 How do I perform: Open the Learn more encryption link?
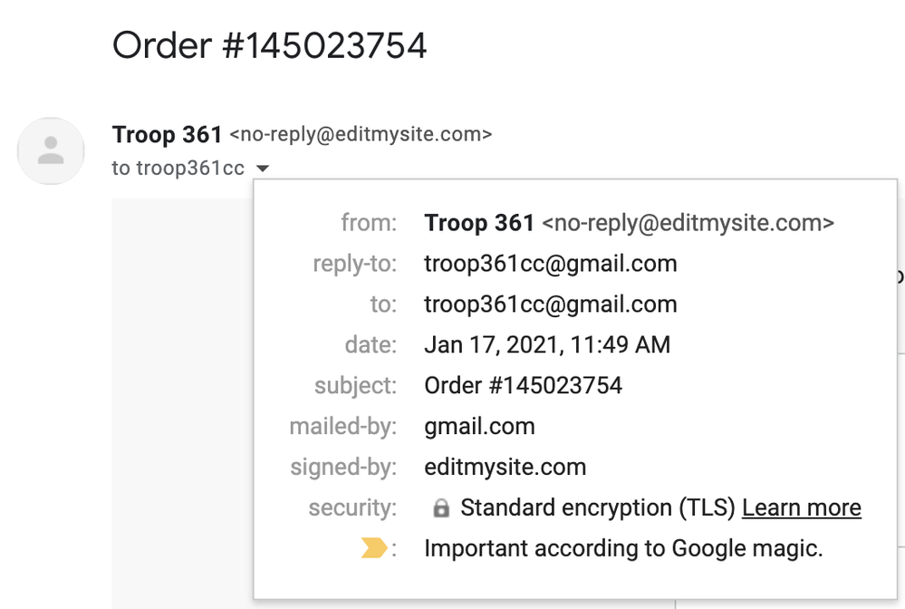[x=801, y=507]
